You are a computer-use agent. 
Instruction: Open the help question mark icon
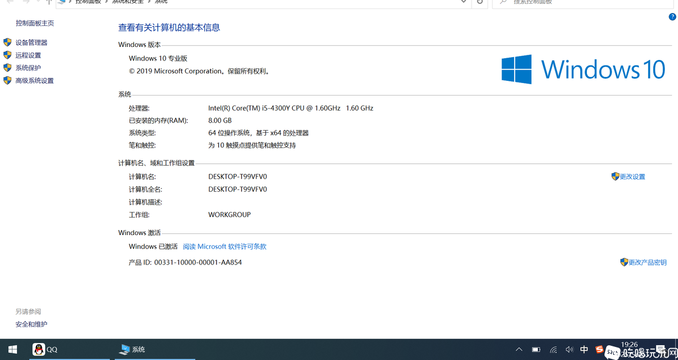pos(672,17)
